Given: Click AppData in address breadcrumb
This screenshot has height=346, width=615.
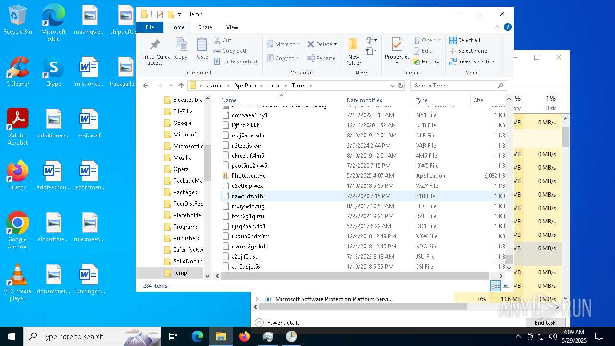Looking at the screenshot, I should click(245, 86).
